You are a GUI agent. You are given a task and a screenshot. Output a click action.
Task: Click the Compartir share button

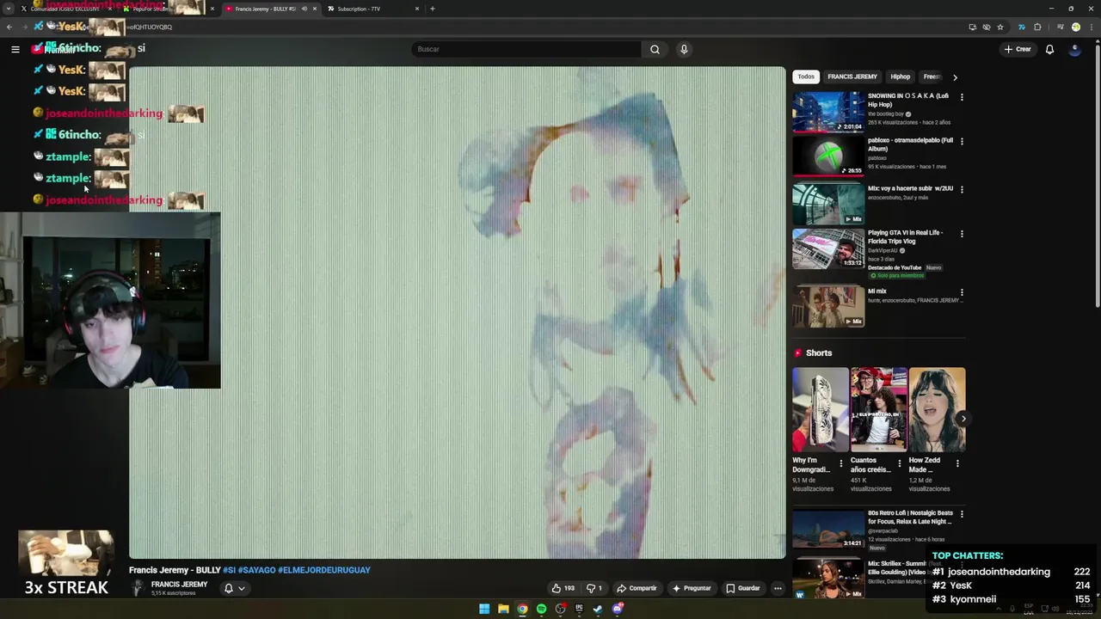637,588
